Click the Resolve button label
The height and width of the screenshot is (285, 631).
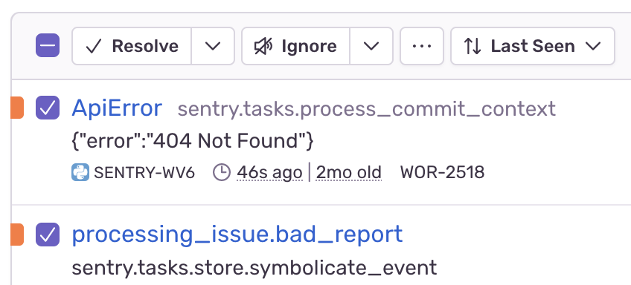145,46
